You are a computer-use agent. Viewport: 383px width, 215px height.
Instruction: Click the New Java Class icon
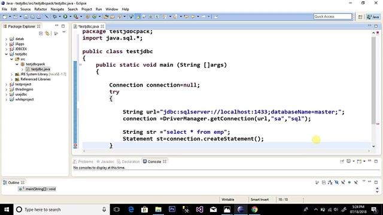click(95, 17)
